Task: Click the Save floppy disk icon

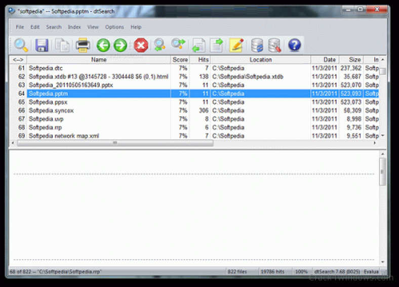Action: click(42, 45)
